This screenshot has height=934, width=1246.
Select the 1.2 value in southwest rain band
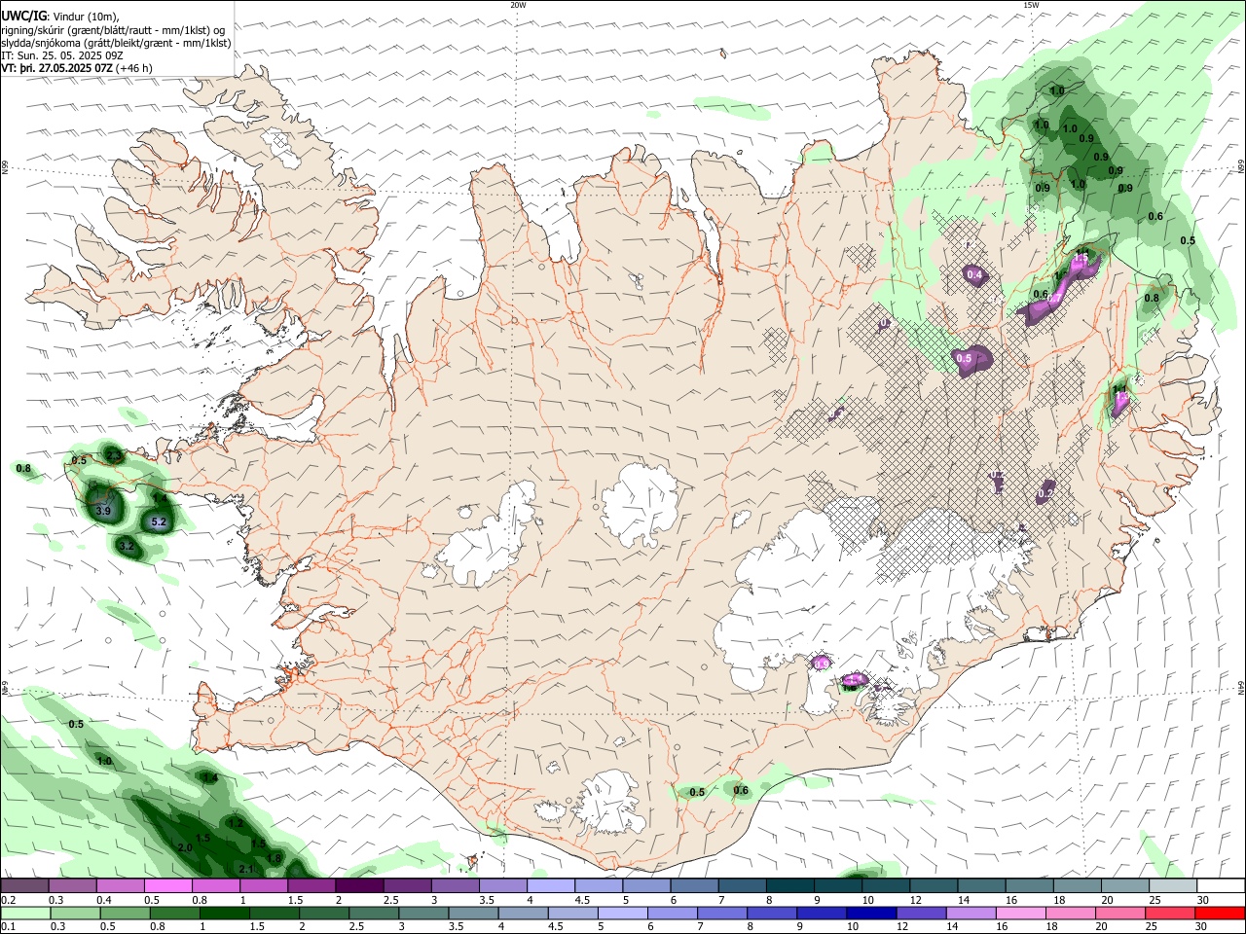click(235, 824)
